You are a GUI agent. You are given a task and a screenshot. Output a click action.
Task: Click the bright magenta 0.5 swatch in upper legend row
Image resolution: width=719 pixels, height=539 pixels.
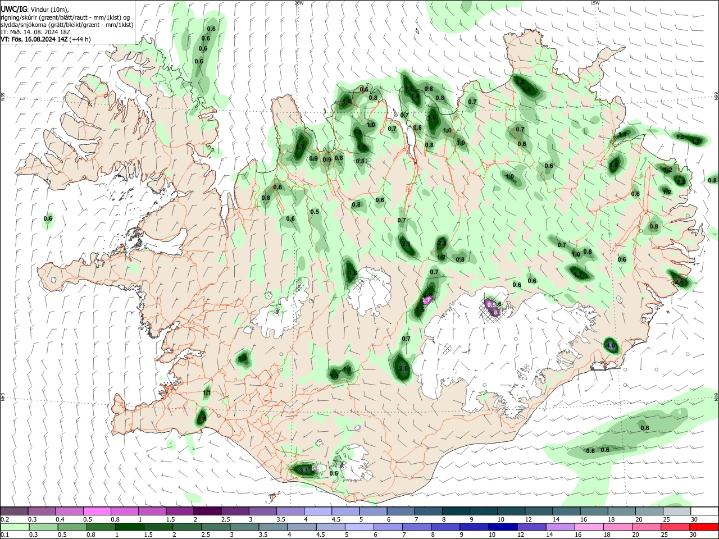point(97,511)
